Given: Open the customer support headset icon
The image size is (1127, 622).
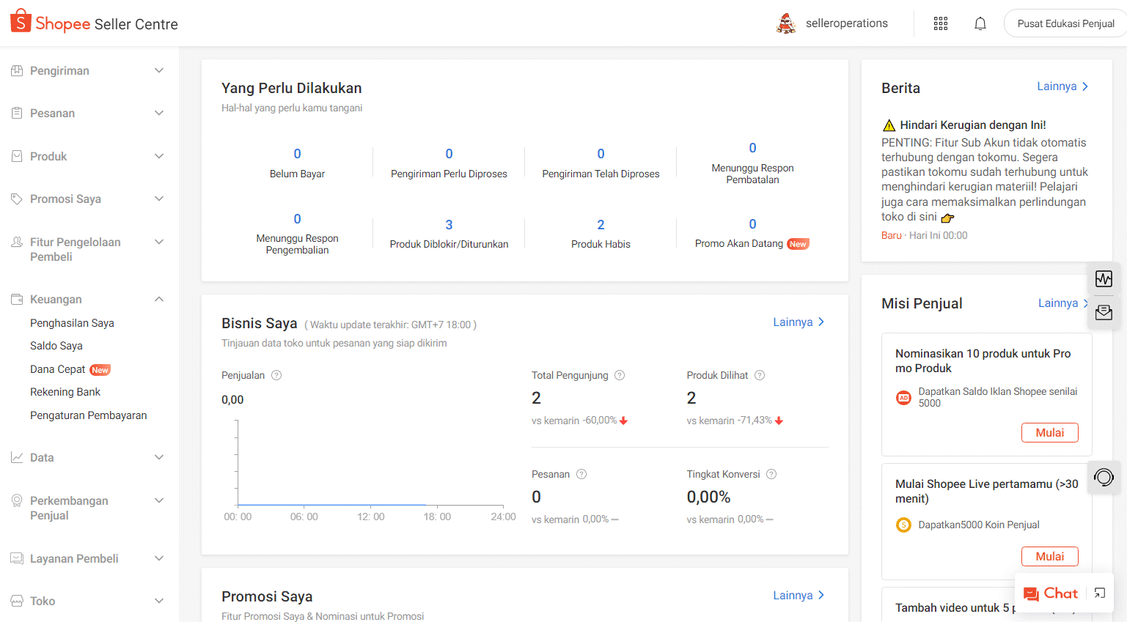Looking at the screenshot, I should tap(1104, 478).
